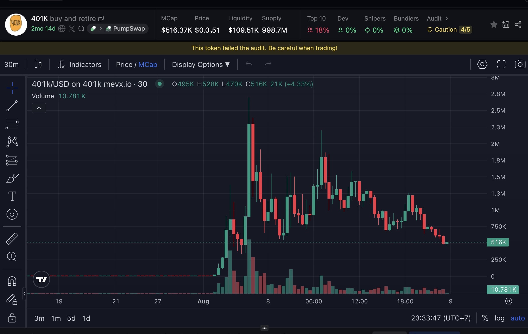Click the Bundlers 0% stat

point(406,25)
